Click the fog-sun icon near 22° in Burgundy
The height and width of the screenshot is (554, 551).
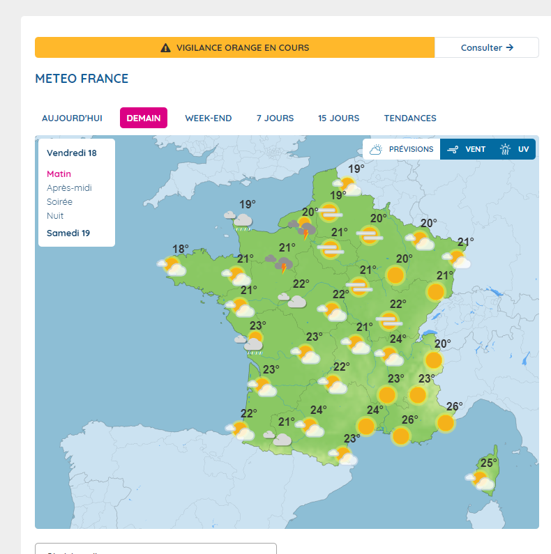point(389,321)
